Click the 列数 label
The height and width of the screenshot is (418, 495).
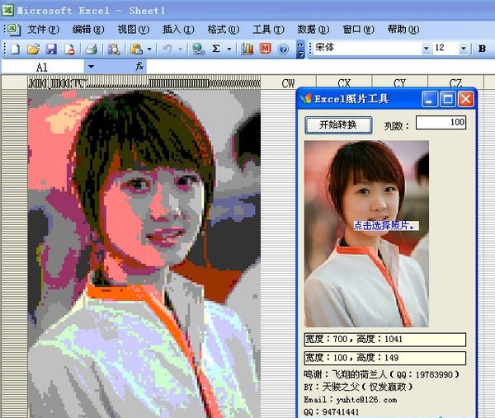pos(396,126)
